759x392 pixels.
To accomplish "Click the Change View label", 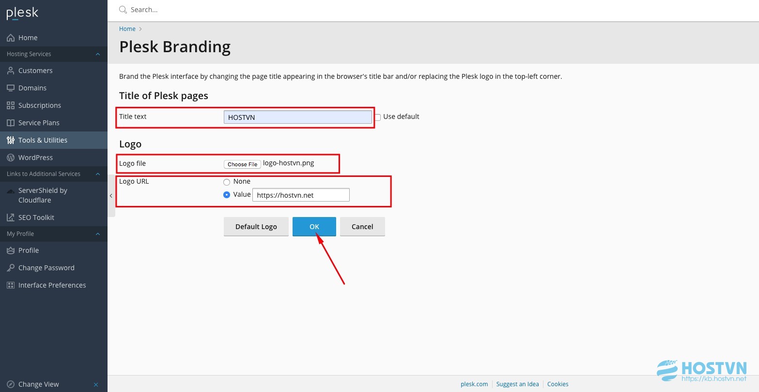I will point(39,384).
